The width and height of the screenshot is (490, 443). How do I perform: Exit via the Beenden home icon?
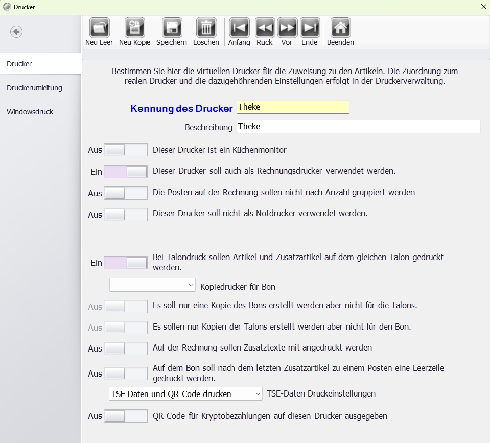coord(340,28)
